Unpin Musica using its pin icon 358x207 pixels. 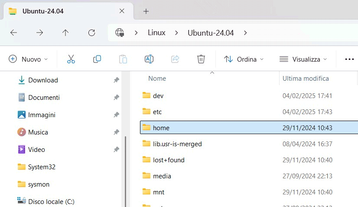tap(117, 132)
